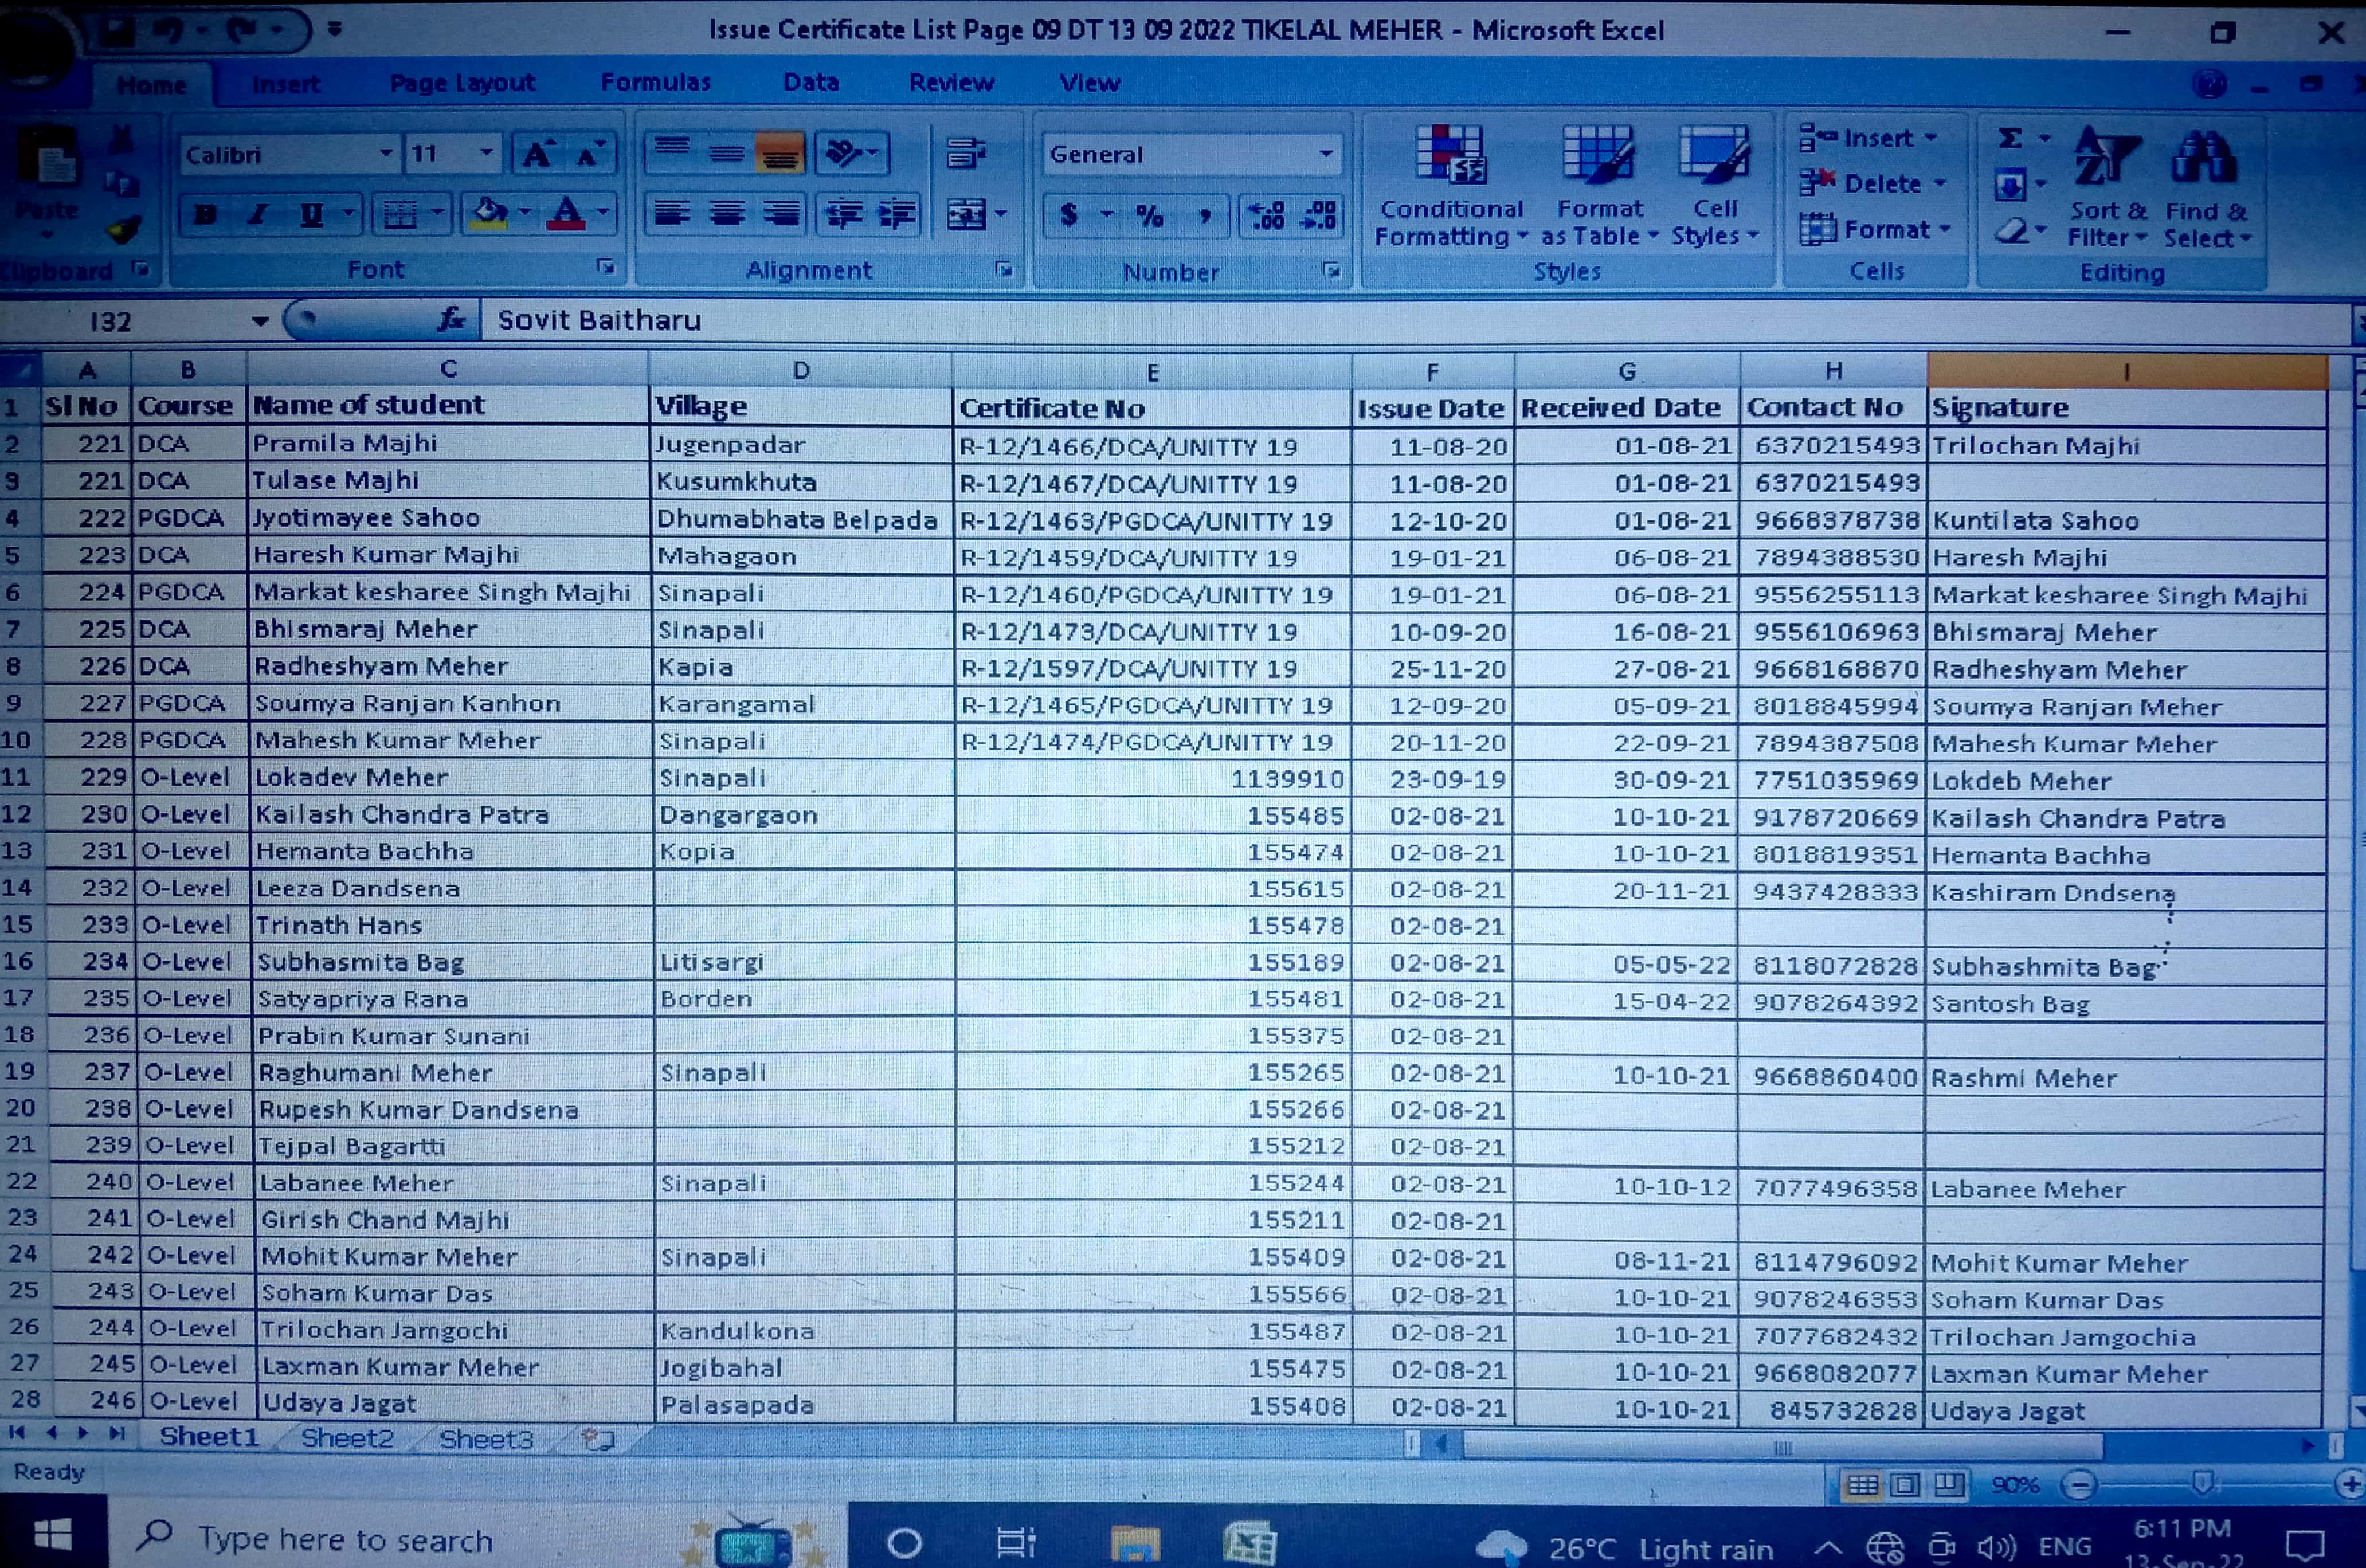
Task: Open the Formulas ribbon tab
Action: [655, 82]
